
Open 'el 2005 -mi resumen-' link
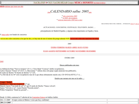tap(70, 18)
